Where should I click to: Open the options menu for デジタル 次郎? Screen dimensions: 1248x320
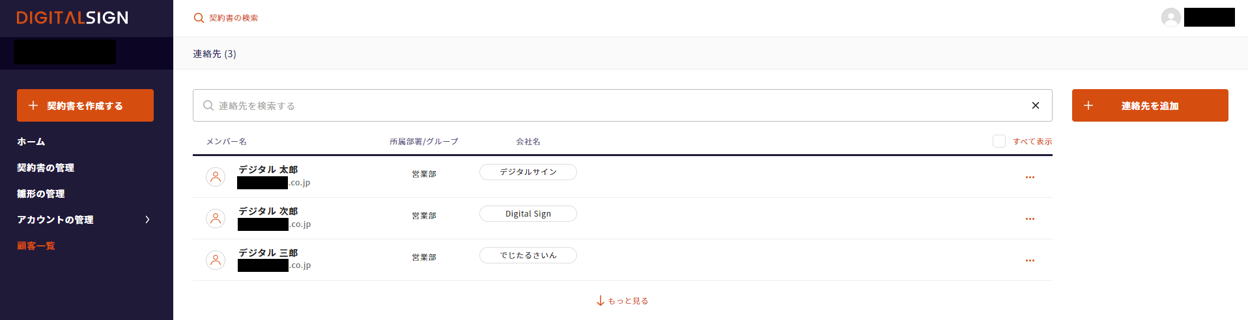click(x=1029, y=219)
